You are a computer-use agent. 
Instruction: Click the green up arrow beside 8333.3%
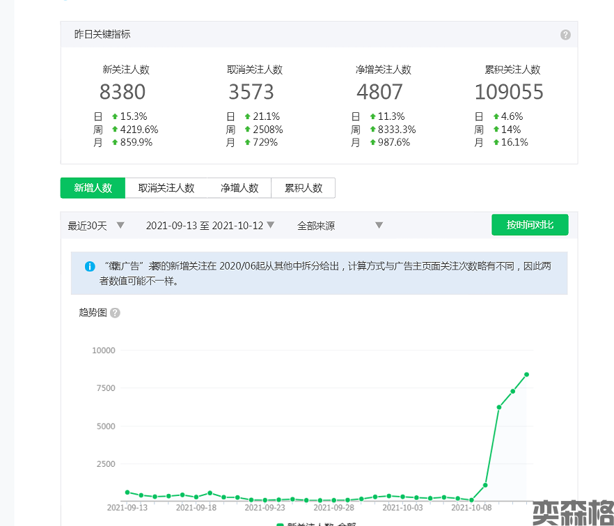click(372, 130)
